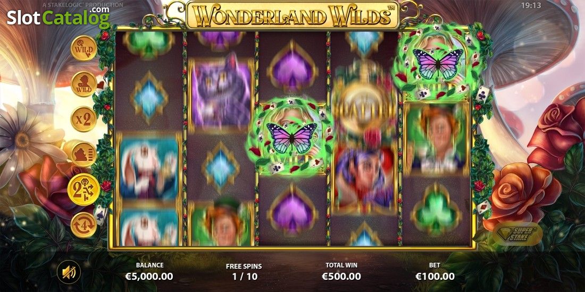Click the top gold WILD coin

83,48
